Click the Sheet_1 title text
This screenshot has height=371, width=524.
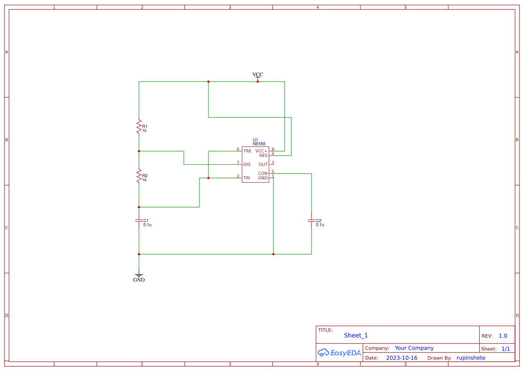[x=355, y=335]
